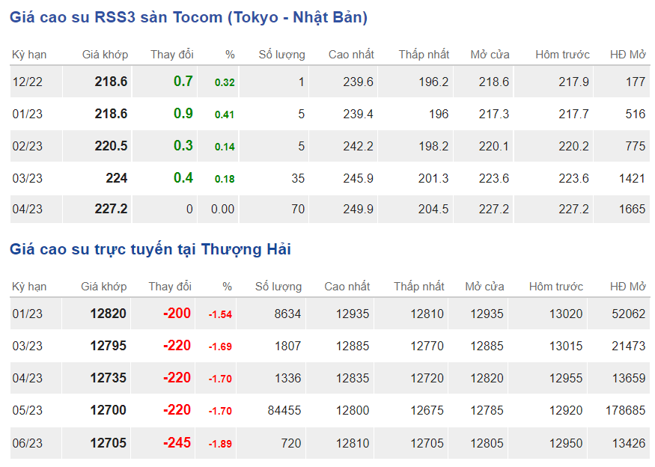Click the Thượng Hải rubber price heading

[150, 249]
